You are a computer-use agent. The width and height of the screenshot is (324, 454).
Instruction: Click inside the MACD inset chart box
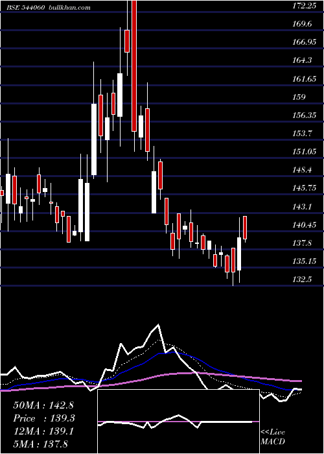click(x=178, y=422)
